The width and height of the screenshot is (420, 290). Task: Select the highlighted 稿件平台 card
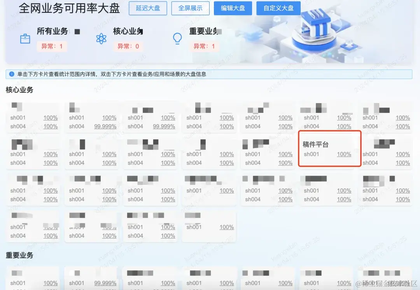(x=329, y=149)
